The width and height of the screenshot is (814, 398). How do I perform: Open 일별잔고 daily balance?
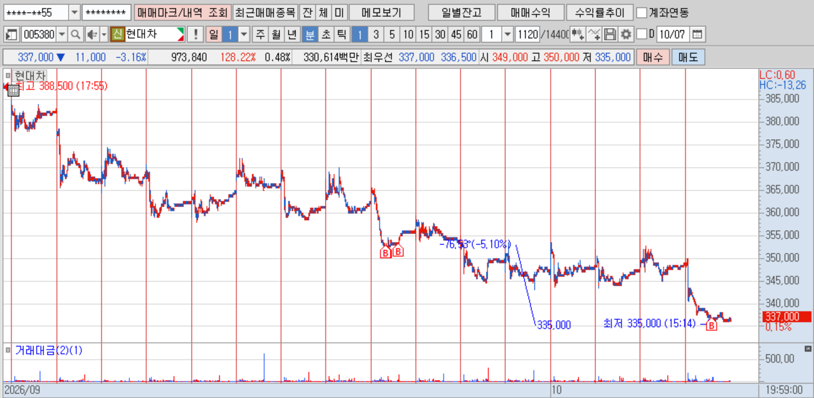(x=461, y=12)
